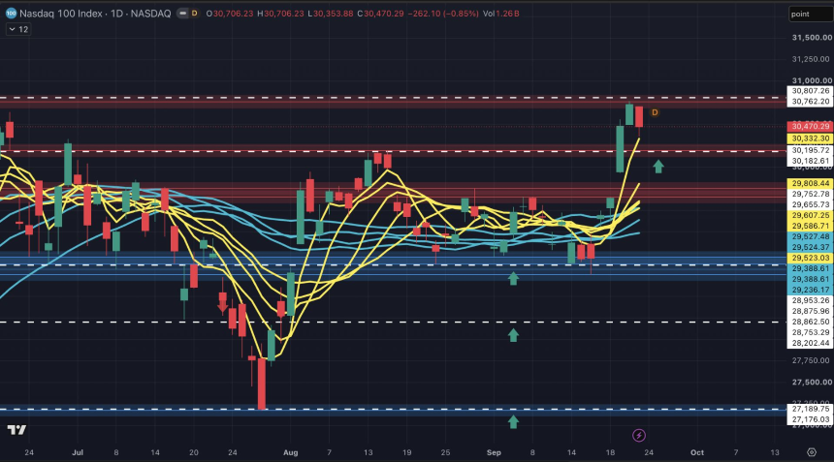Click the 19 date label on time axis

click(x=407, y=452)
